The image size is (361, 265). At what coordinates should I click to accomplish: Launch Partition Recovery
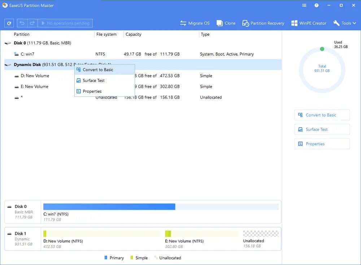coord(263,23)
